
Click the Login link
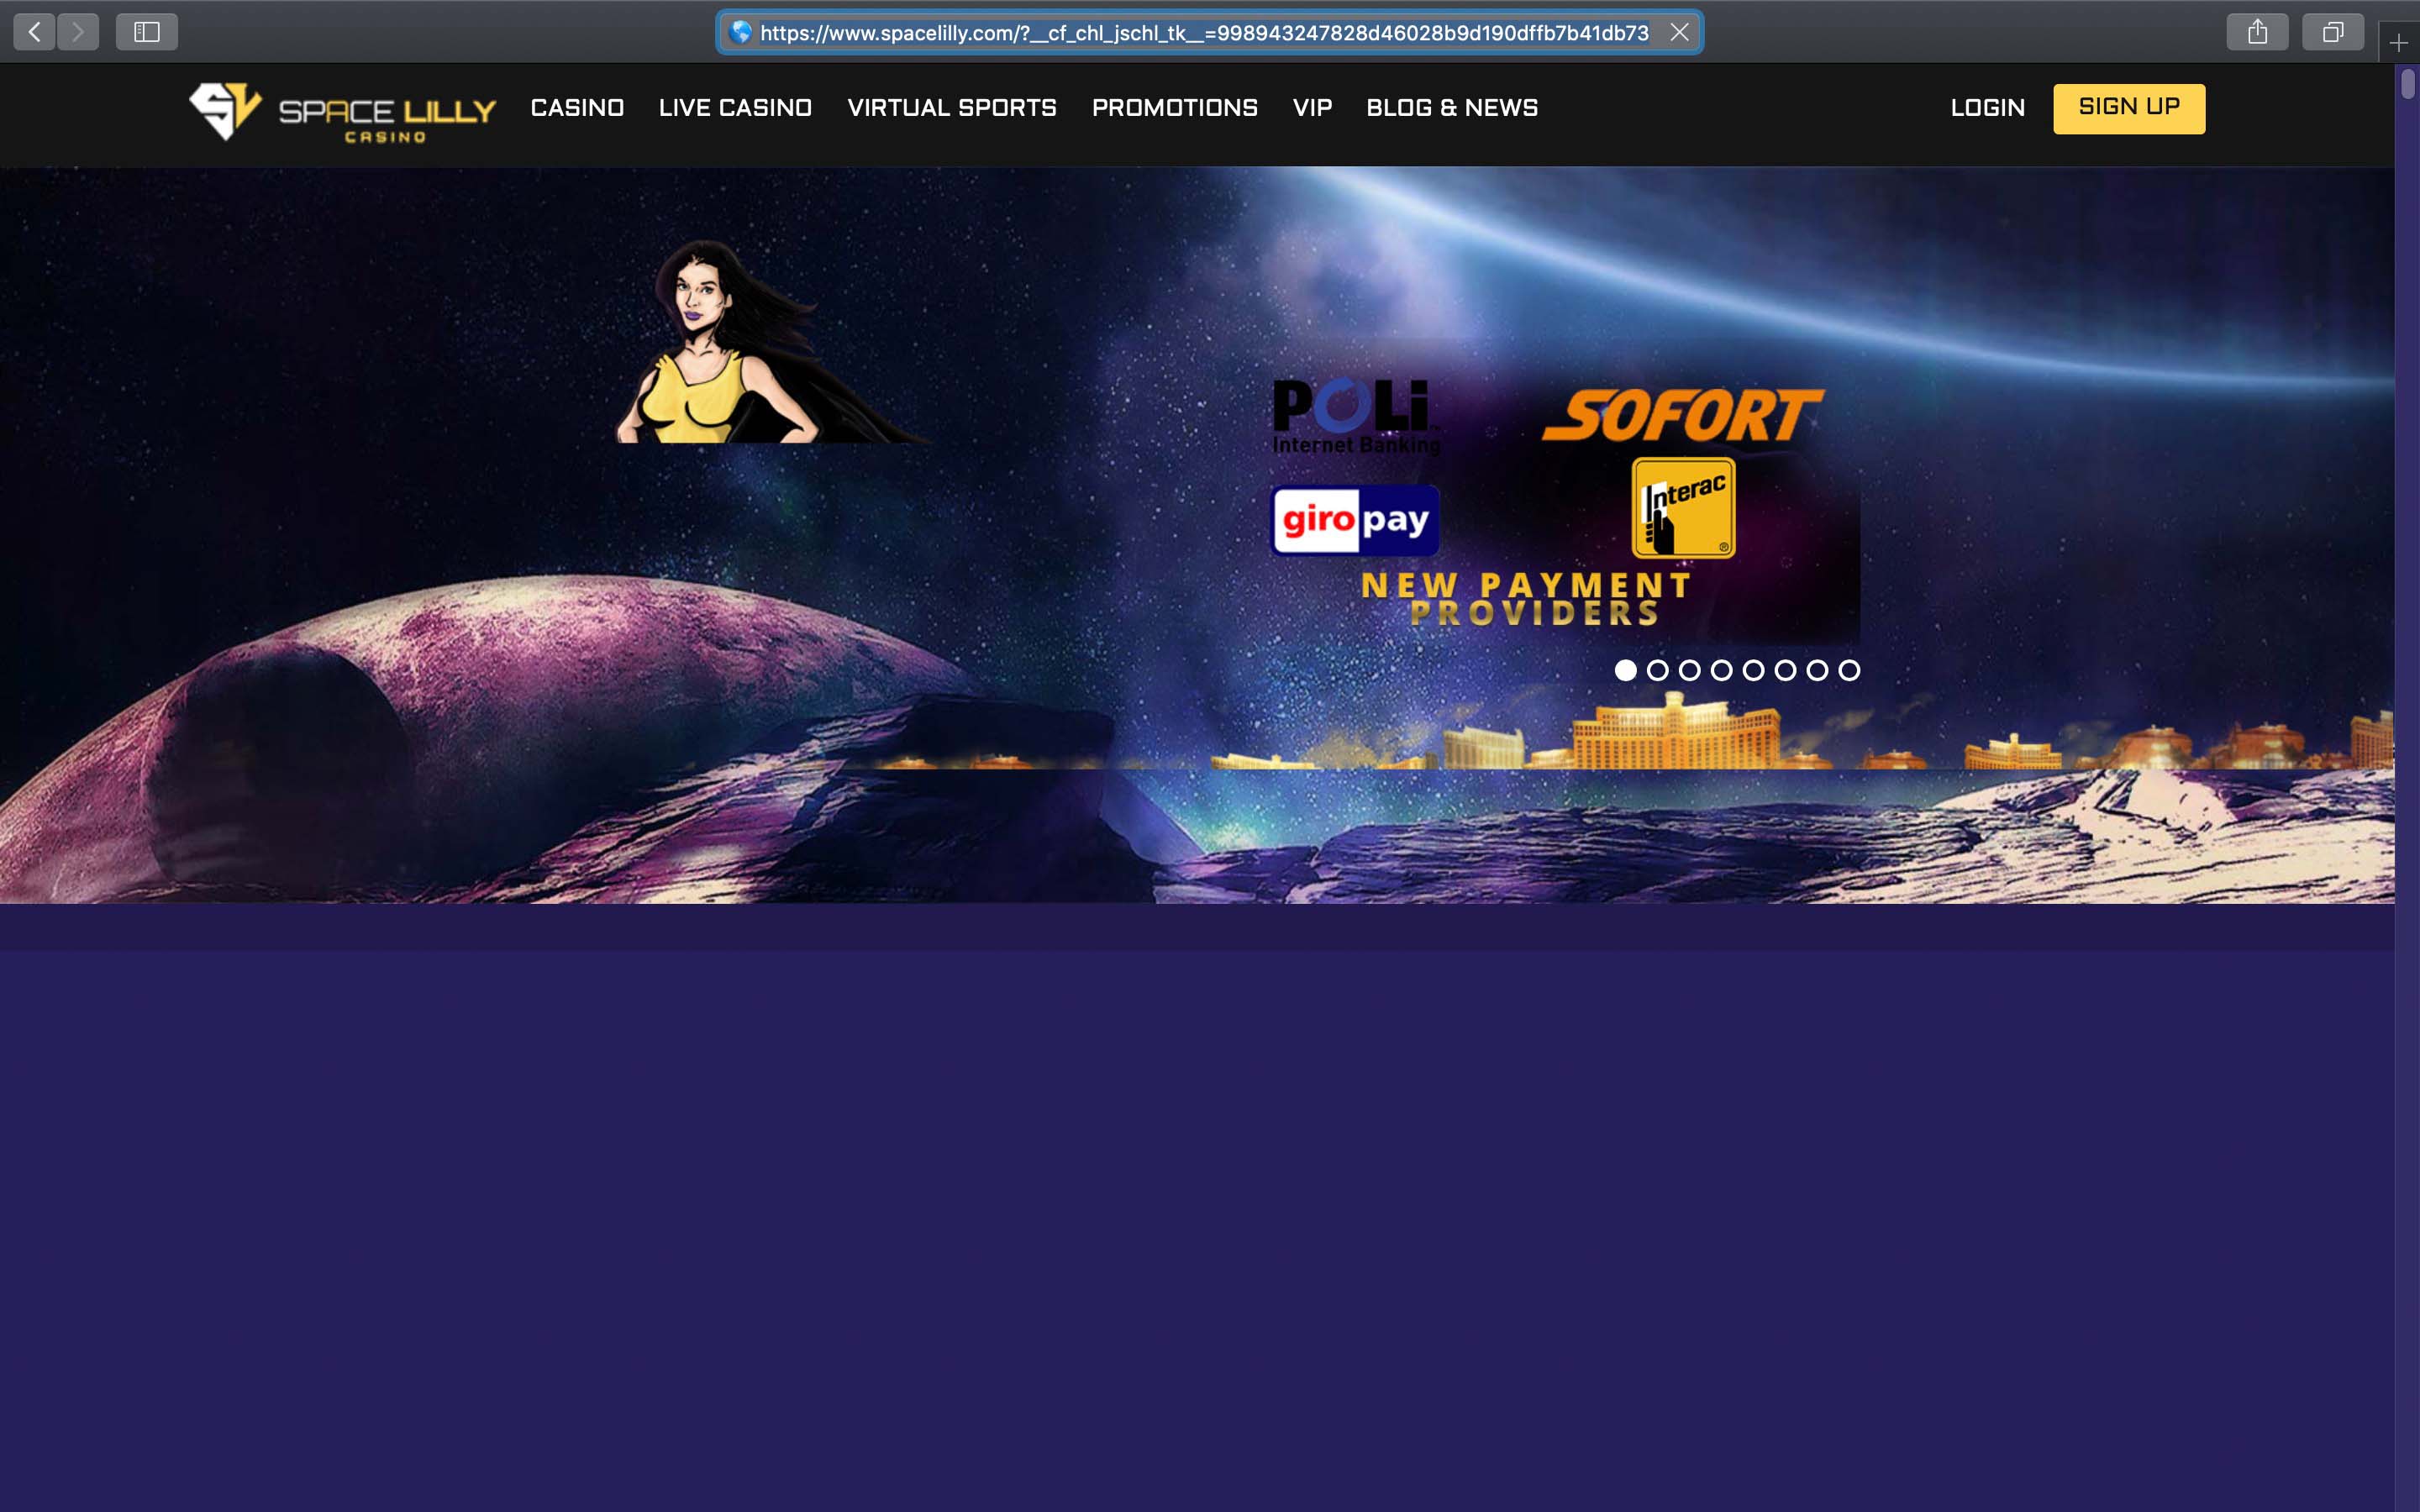pyautogui.click(x=1987, y=108)
